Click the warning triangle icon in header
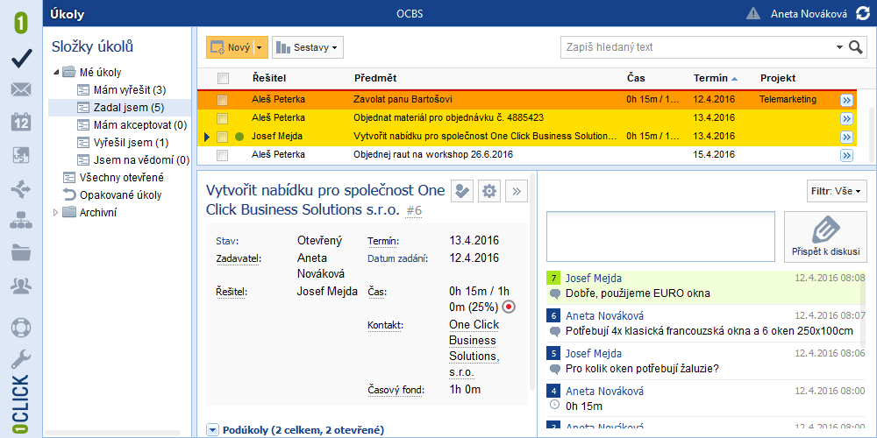This screenshot has width=877, height=438. [x=753, y=13]
